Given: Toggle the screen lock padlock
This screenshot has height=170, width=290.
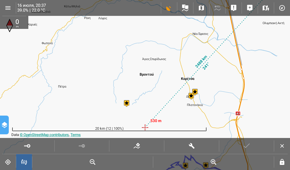Looking at the screenshot, I should [x=282, y=162].
